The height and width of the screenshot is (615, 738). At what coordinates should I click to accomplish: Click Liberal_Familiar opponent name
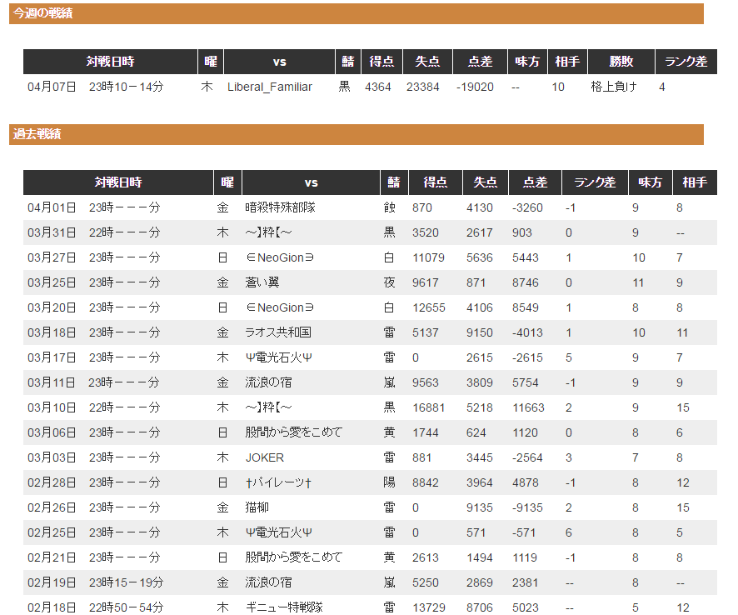tap(270, 87)
